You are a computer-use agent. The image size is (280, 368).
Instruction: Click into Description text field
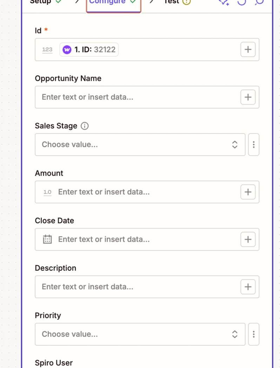[x=137, y=287]
